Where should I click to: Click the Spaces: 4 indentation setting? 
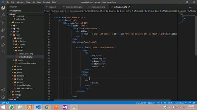click(x=151, y=103)
